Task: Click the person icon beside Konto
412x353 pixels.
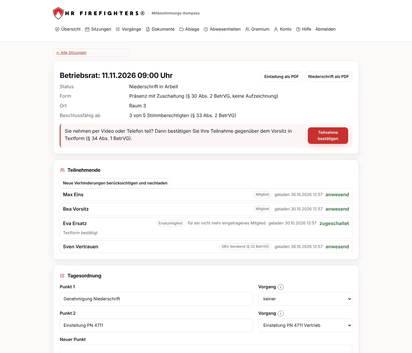Action: click(x=276, y=29)
